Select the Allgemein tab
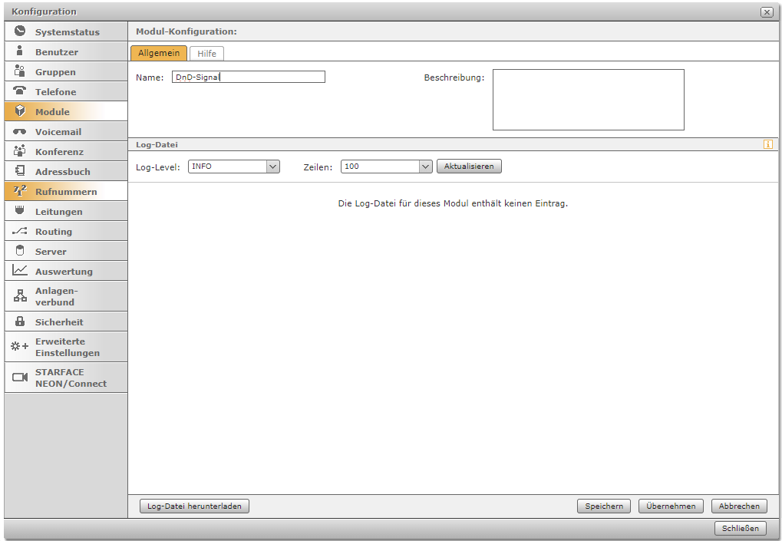Screen dimensions: 782x541 click(159, 54)
